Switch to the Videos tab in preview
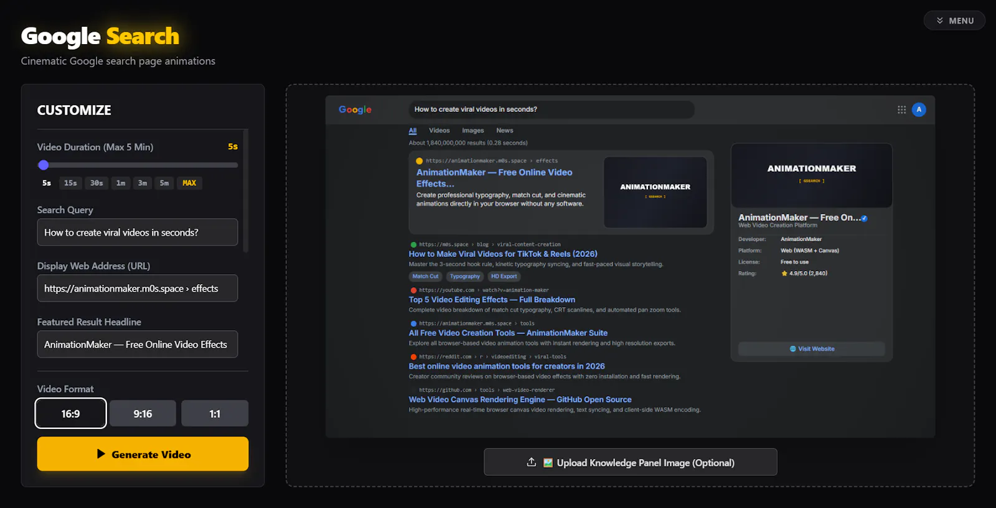This screenshot has height=508, width=996. 439,131
